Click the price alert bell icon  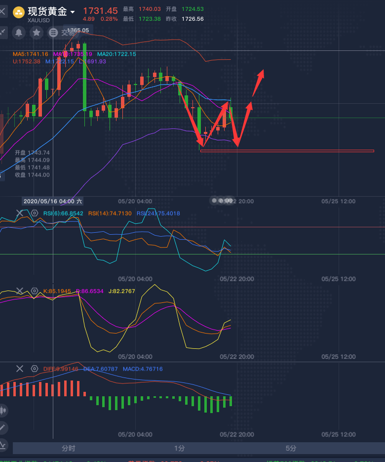[19, 33]
